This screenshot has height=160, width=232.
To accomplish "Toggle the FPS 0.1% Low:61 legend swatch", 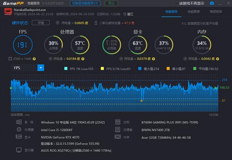I will click(102, 69).
